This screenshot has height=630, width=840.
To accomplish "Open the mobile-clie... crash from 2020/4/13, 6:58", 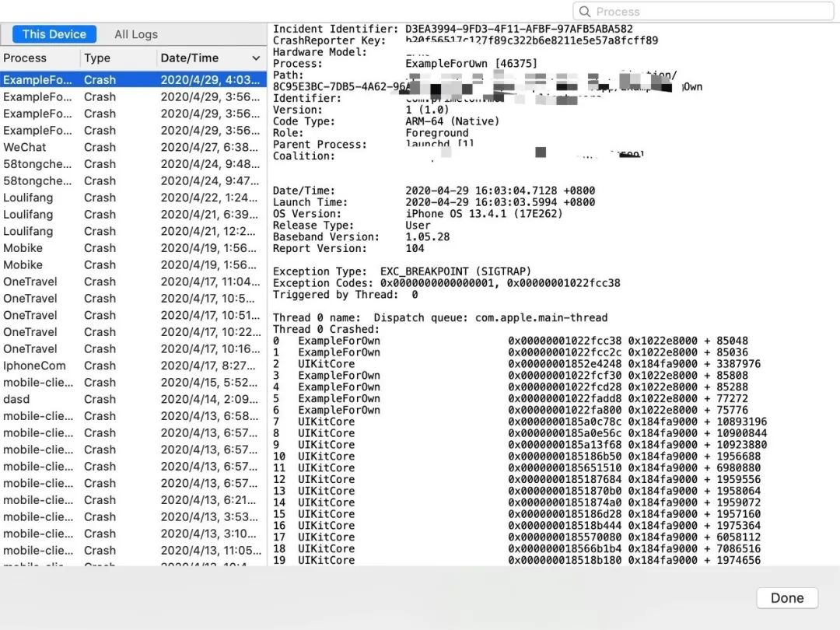I will [x=134, y=416].
